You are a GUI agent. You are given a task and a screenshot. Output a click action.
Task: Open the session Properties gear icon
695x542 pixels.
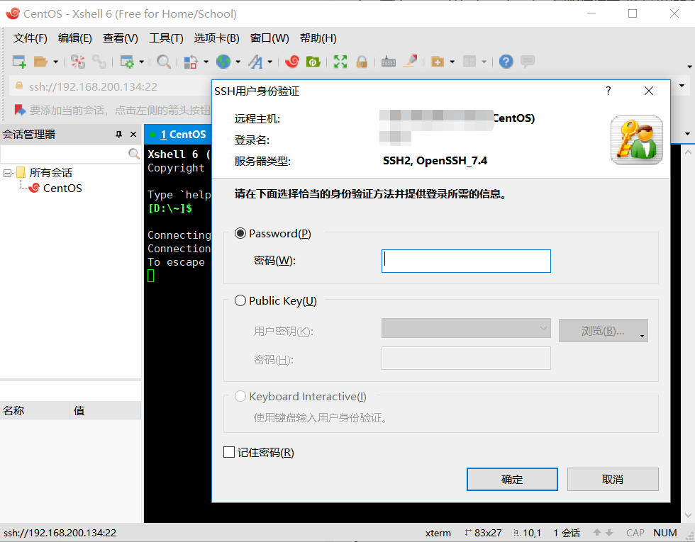point(127,62)
